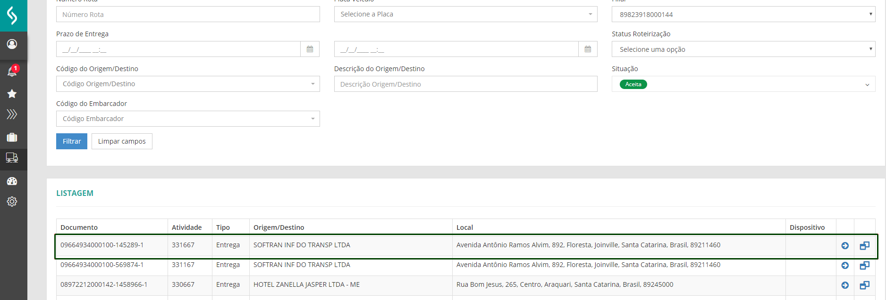Screen dimensions: 886x300
Task: Click the Descrição Origem/Destino input field
Action: point(465,84)
